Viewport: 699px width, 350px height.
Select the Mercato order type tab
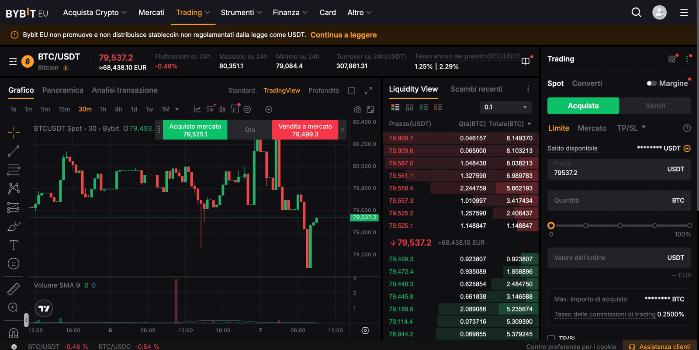(x=592, y=128)
